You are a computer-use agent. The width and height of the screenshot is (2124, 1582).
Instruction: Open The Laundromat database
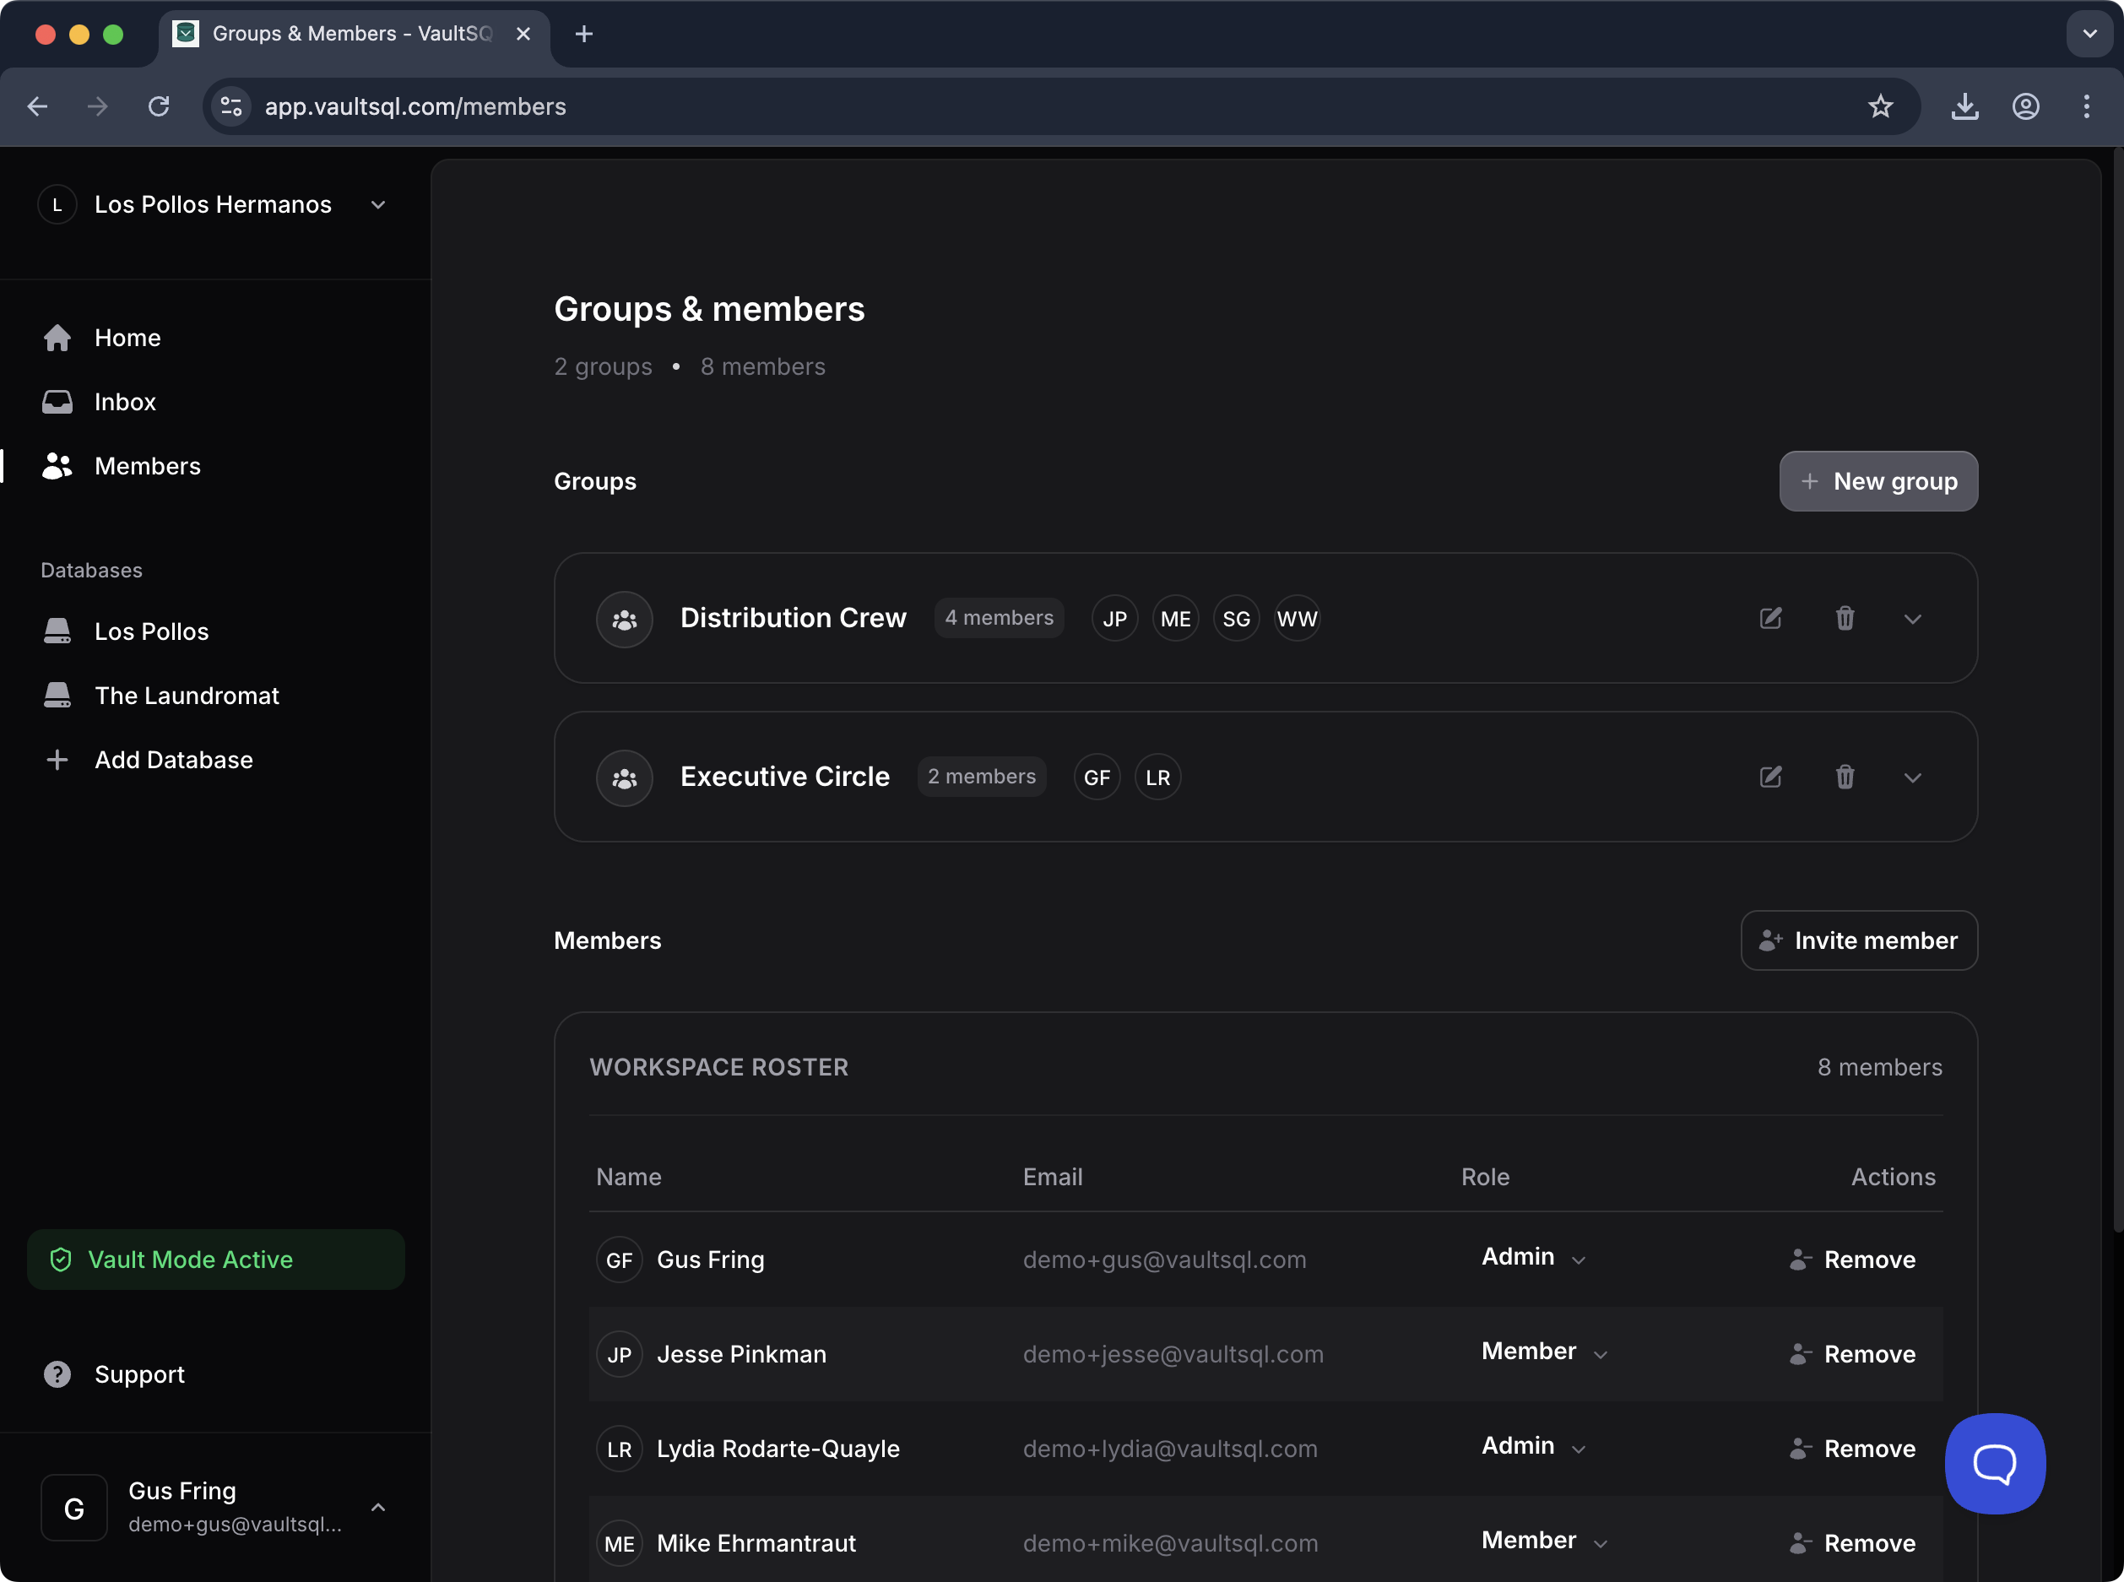point(187,696)
